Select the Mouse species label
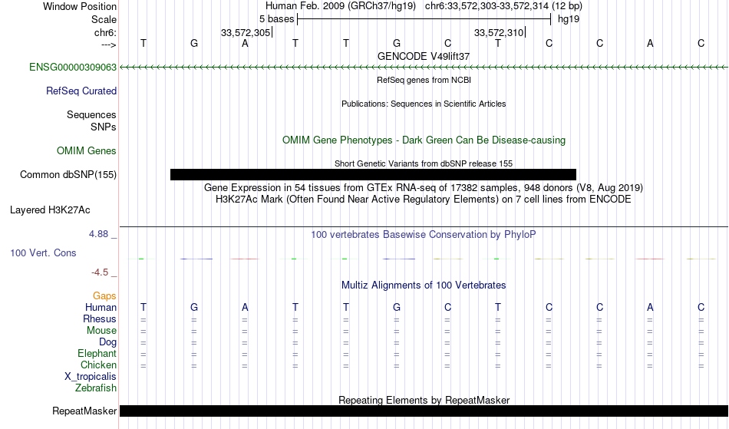The image size is (729, 429). (101, 331)
